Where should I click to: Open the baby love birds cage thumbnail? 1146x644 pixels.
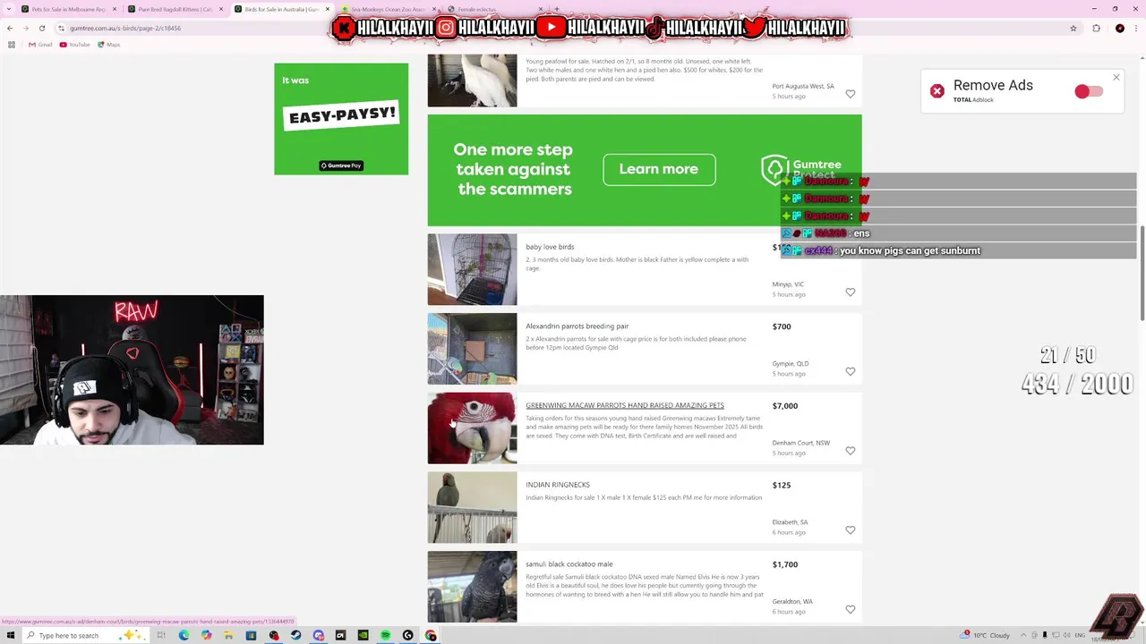pyautogui.click(x=472, y=269)
